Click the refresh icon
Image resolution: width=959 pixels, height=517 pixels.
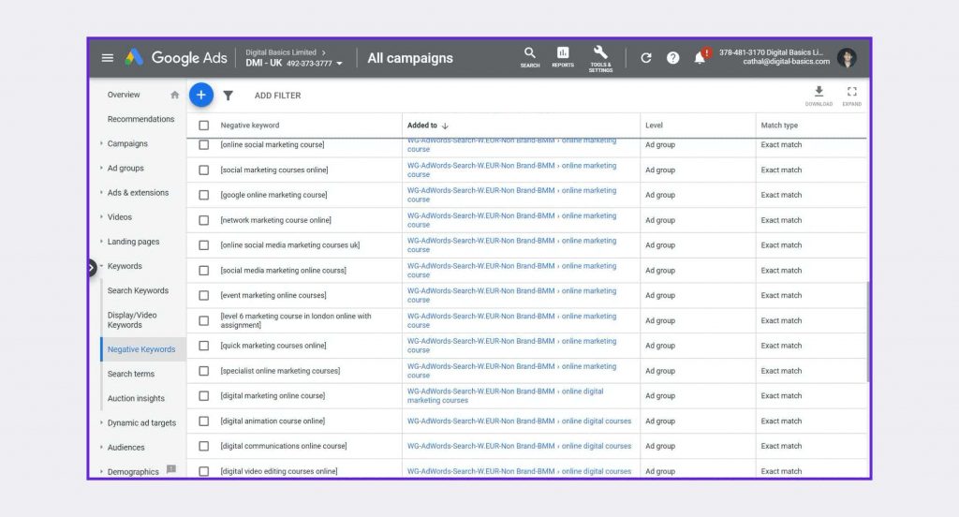[x=646, y=58]
